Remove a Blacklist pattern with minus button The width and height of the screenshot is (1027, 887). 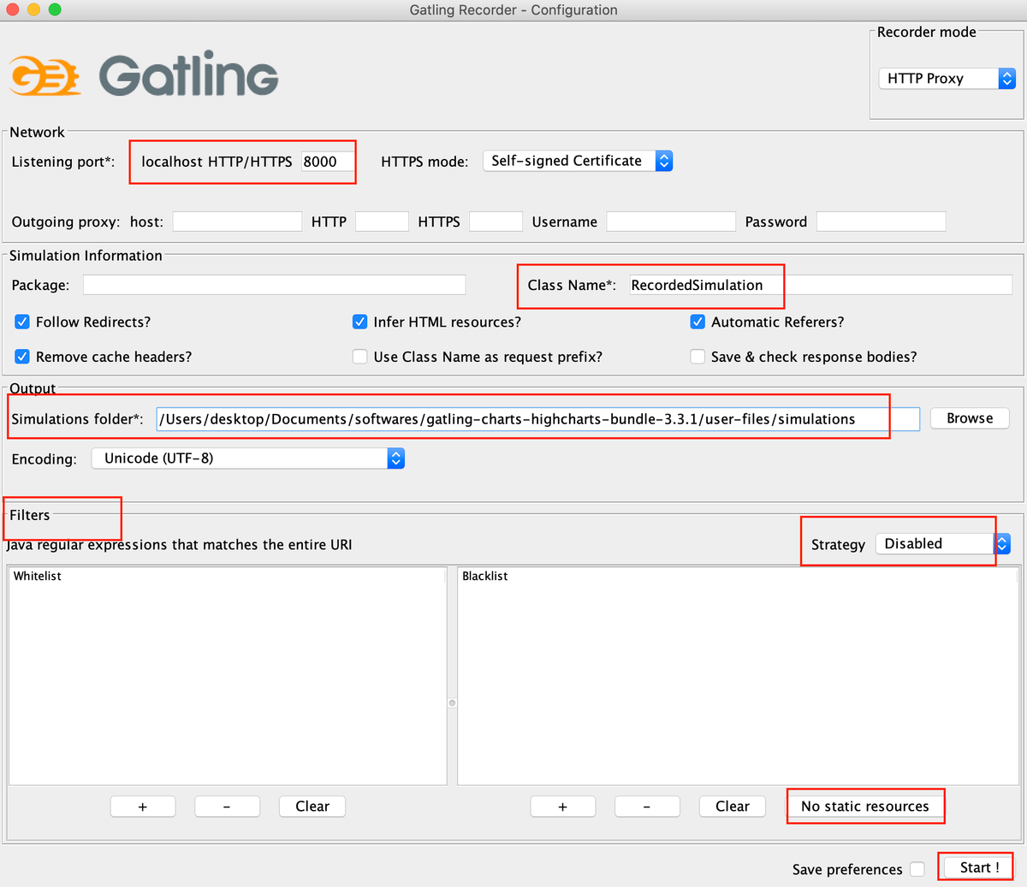pos(647,807)
